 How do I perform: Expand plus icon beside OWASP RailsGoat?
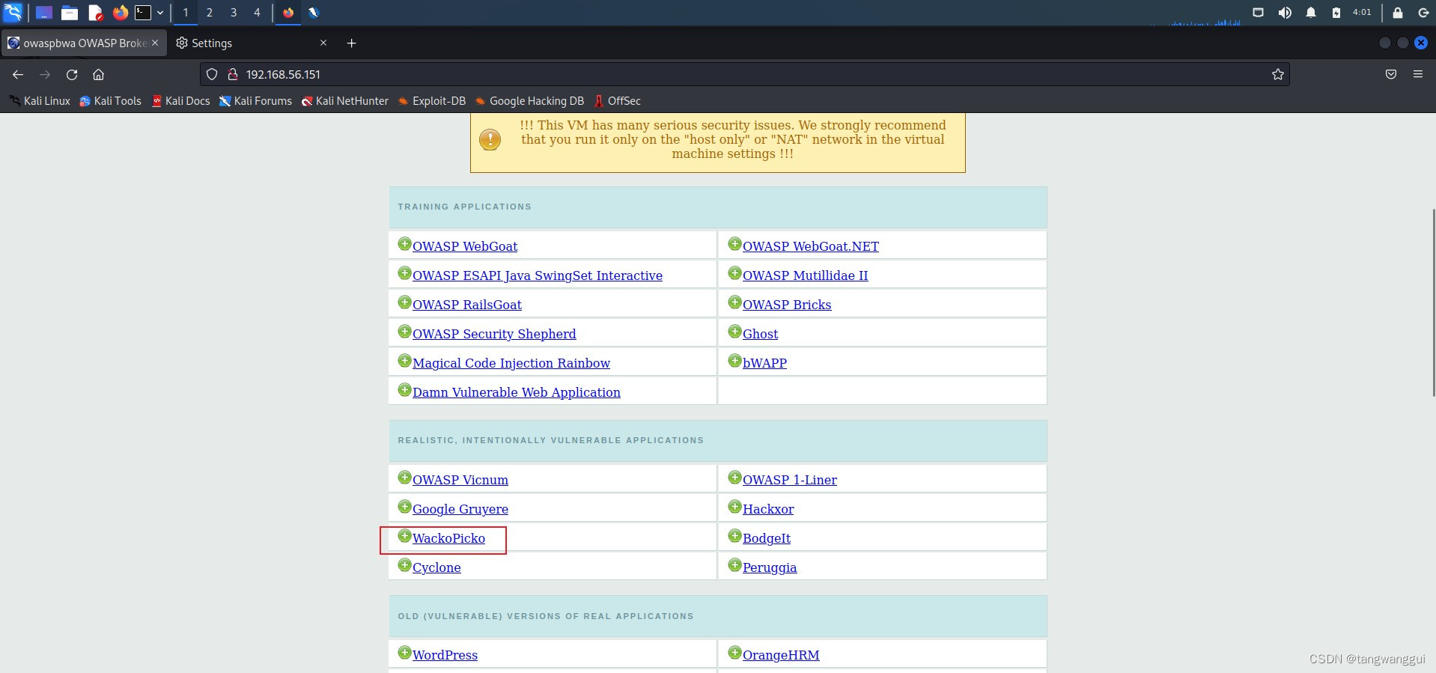click(404, 302)
